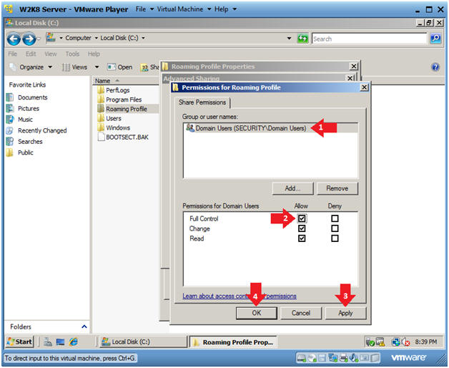Launch Internet Explorer from quick launch
Image resolution: width=449 pixels, height=368 pixels.
74,342
